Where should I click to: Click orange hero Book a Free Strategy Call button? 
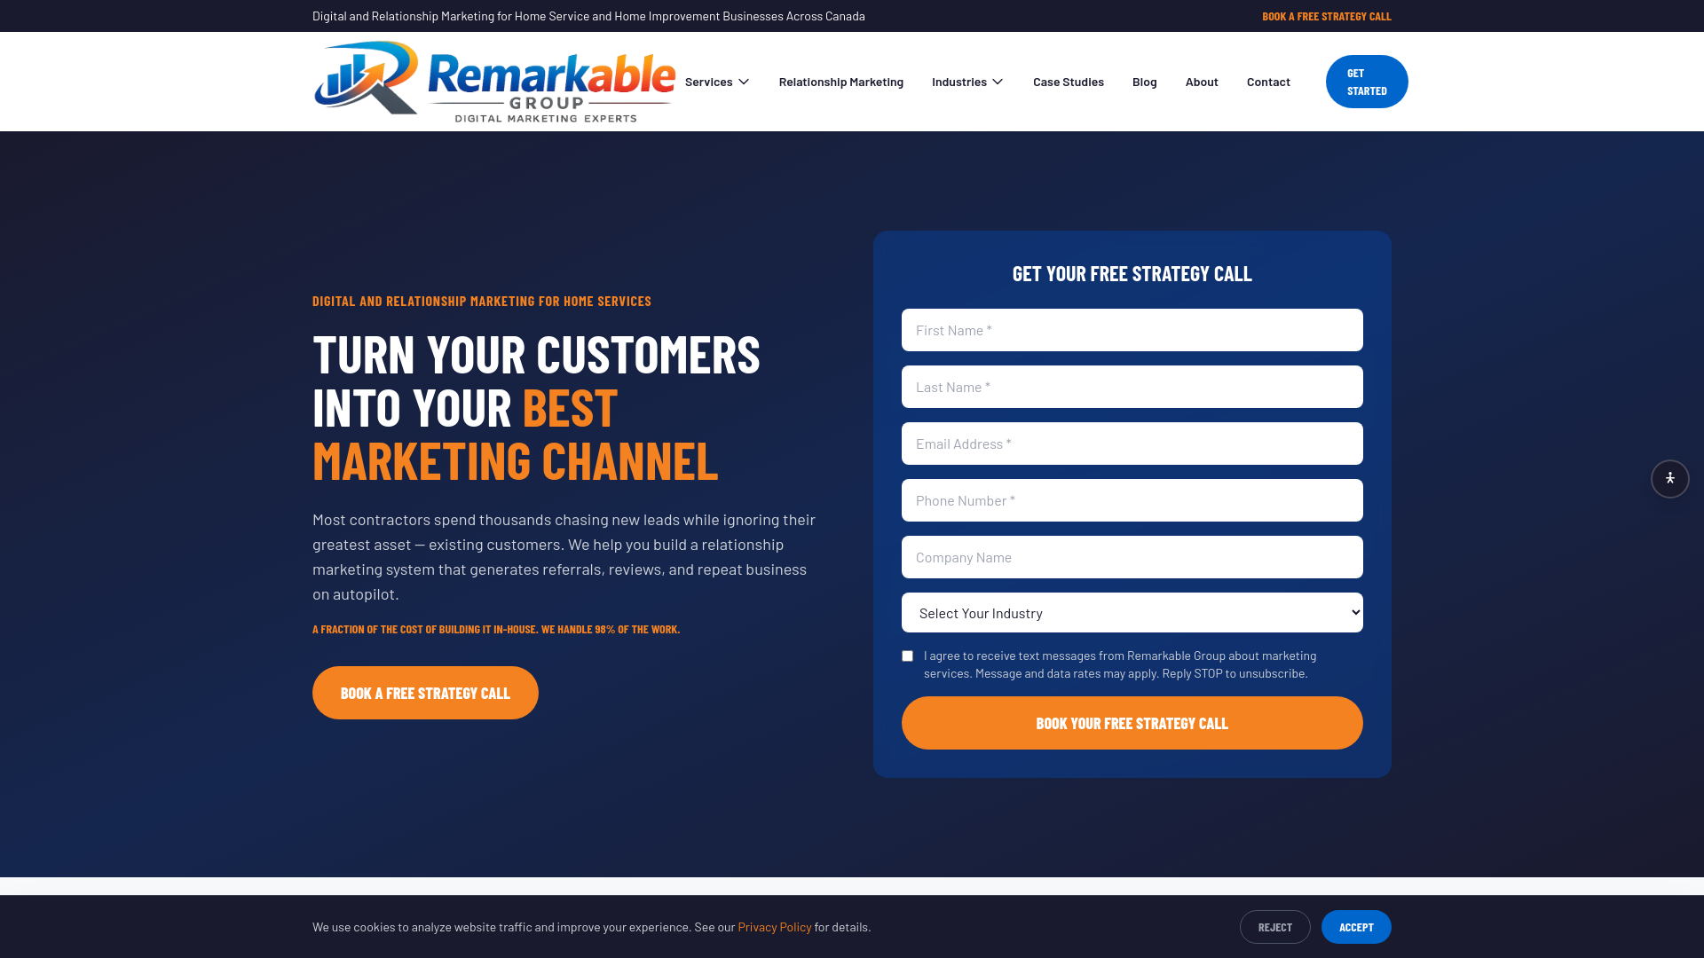pyautogui.click(x=425, y=693)
